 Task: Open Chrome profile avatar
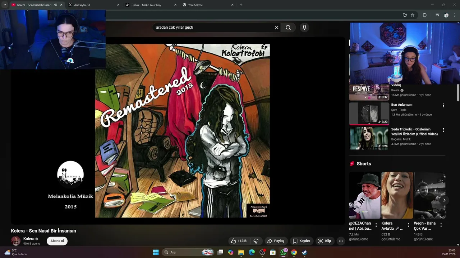point(446,15)
